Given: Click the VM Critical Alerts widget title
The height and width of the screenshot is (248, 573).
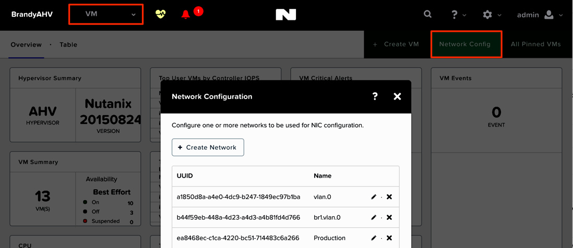Looking at the screenshot, I should click(x=326, y=78).
